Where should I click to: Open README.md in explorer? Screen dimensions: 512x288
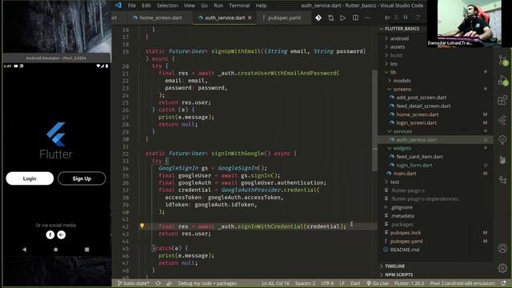click(x=405, y=250)
